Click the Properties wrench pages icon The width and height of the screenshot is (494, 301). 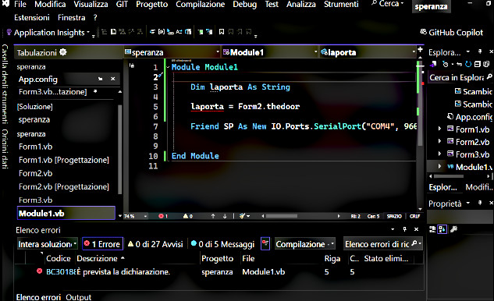pos(453,229)
